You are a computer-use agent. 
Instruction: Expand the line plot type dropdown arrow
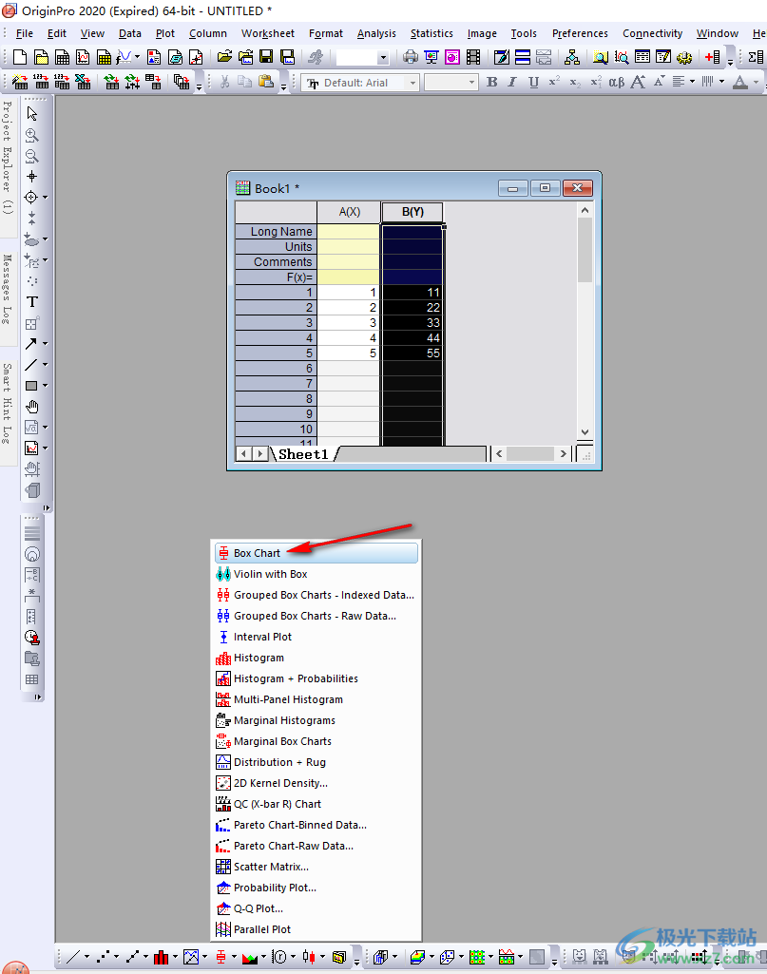point(86,957)
